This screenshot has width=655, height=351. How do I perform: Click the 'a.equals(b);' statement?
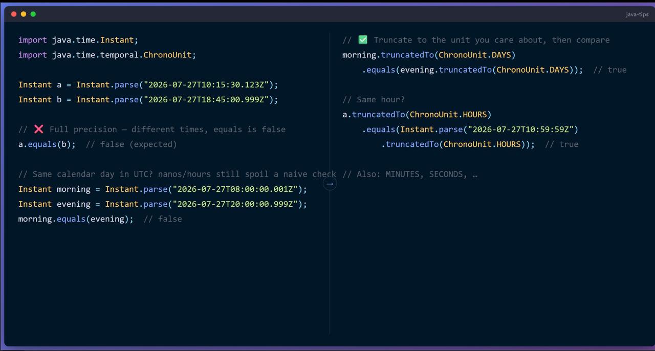pos(47,144)
